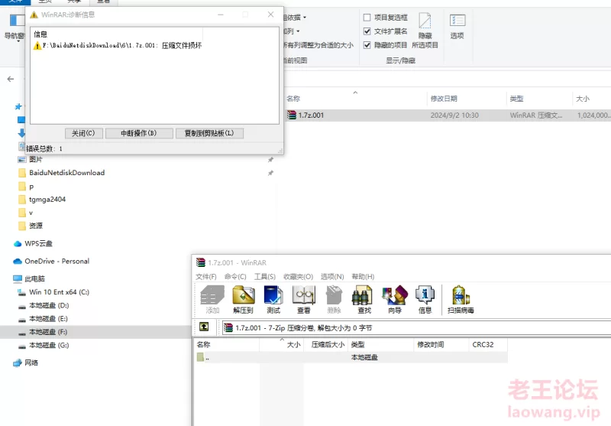Open OneDrive - Personal in sidebar
Image resolution: width=611 pixels, height=426 pixels.
[x=51, y=261]
